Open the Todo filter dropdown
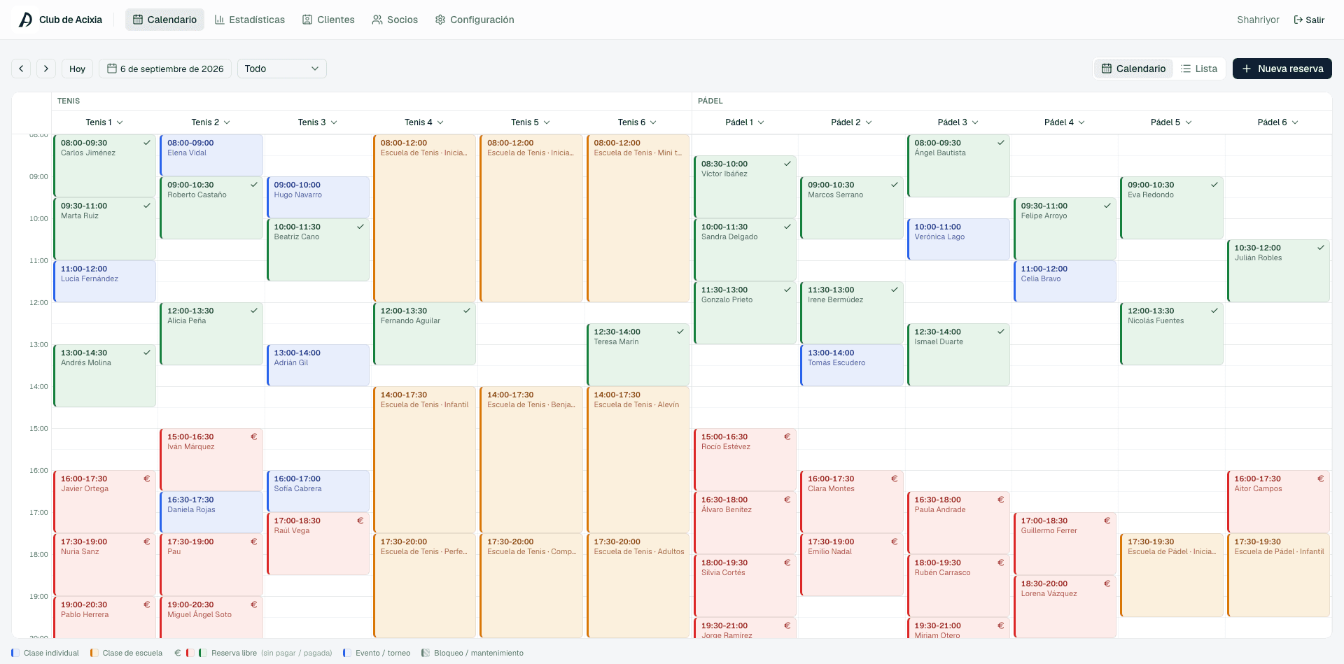This screenshot has height=664, width=1344. coord(281,69)
